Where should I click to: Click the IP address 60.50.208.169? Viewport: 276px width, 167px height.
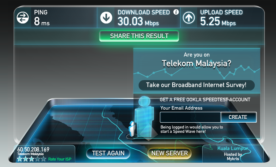[x=33, y=149]
